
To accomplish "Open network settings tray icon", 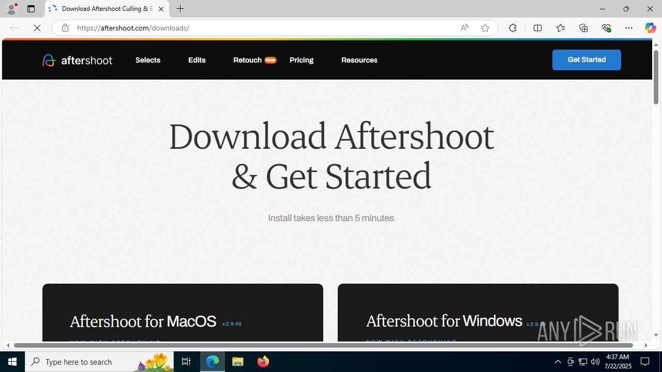I will [x=582, y=362].
